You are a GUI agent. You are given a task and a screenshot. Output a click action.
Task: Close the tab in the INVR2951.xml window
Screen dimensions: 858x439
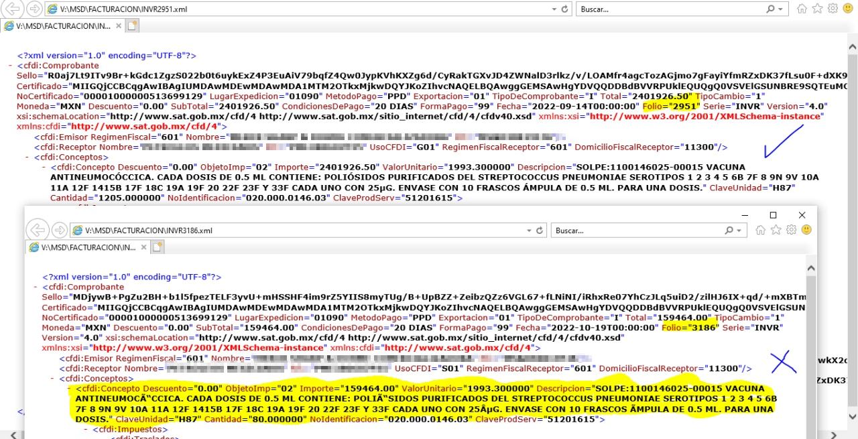(x=119, y=25)
